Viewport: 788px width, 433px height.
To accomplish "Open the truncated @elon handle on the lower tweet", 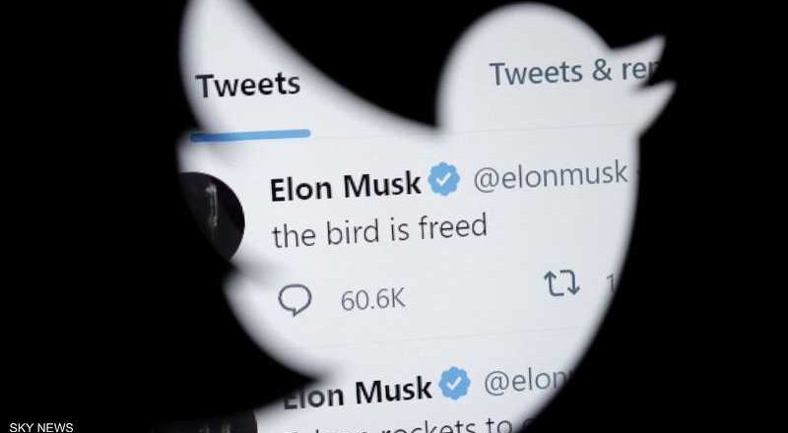I will pyautogui.click(x=525, y=383).
